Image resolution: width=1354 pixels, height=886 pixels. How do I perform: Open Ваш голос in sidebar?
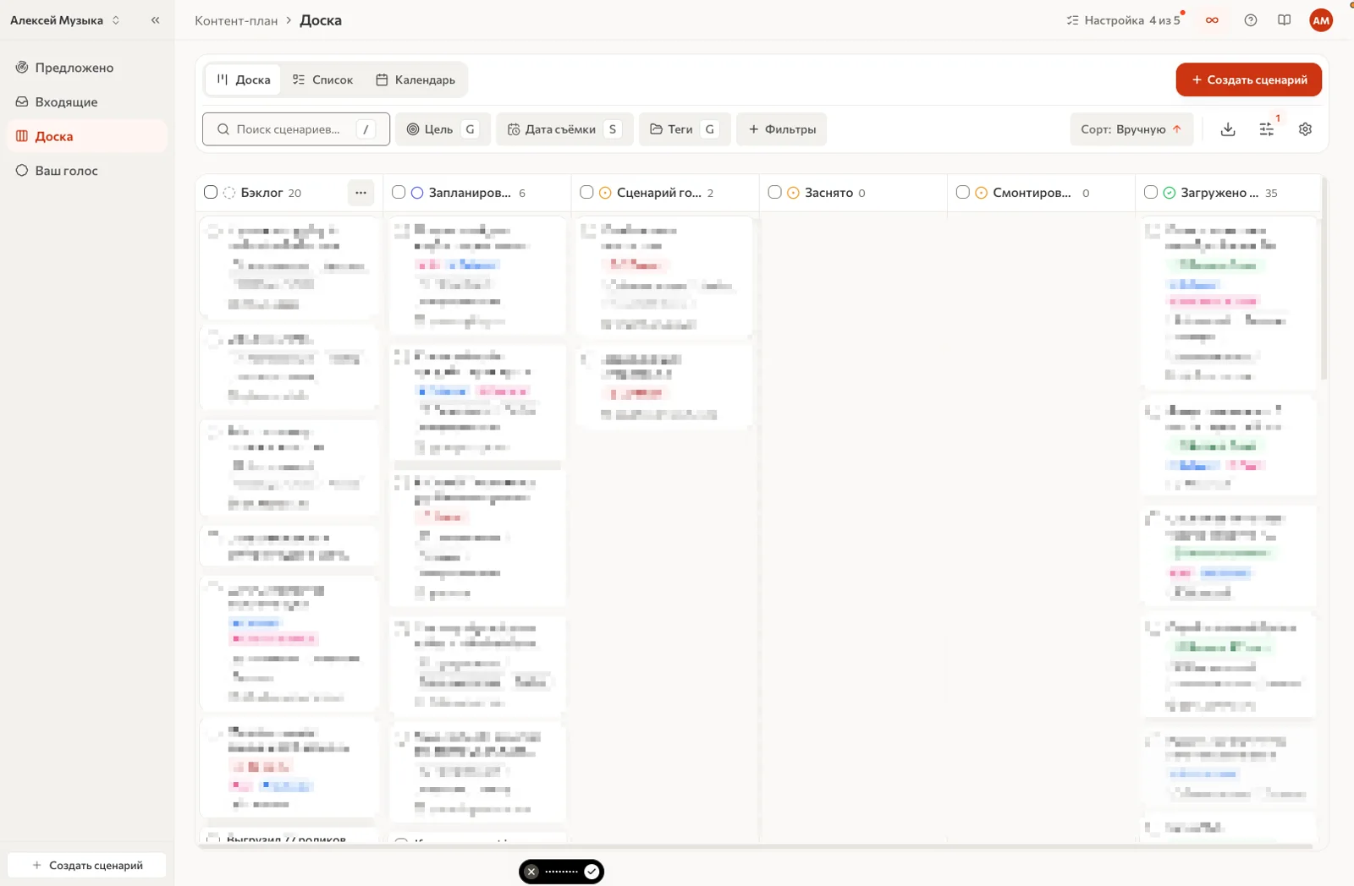[87, 171]
